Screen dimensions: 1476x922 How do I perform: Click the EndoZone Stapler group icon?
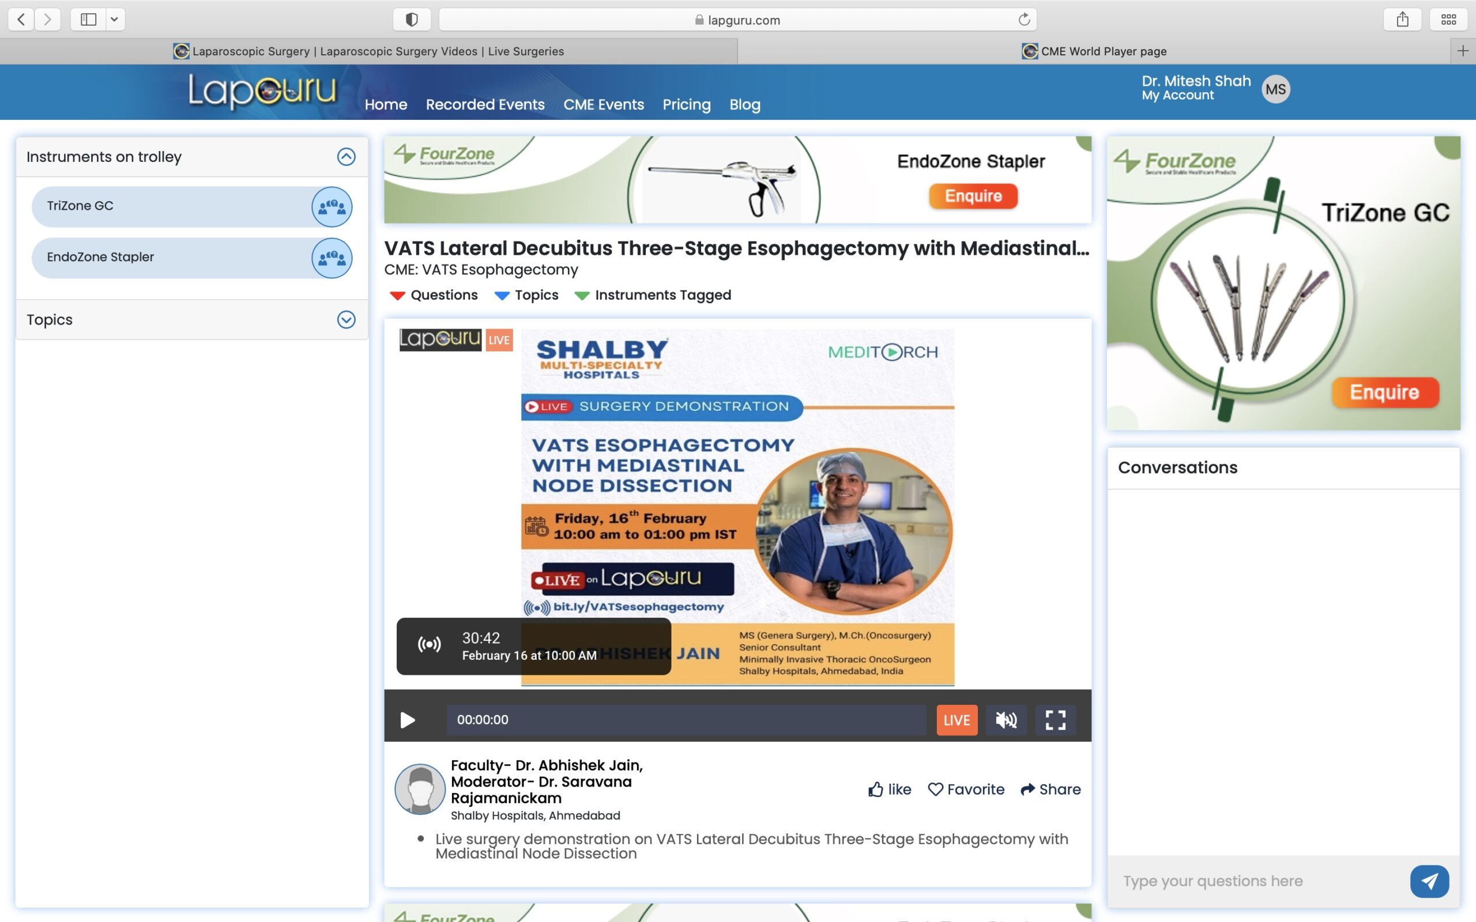(332, 258)
